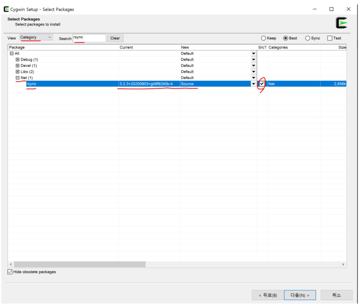
Task: Click the 2,856k size value
Action: 340,84
